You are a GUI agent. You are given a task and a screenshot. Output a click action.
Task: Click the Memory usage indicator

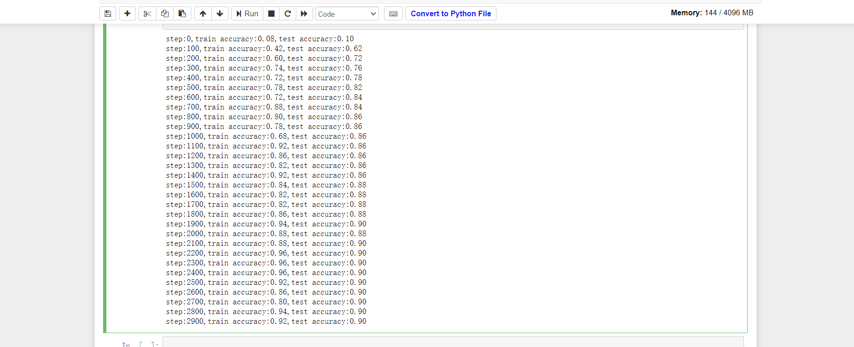click(x=712, y=13)
